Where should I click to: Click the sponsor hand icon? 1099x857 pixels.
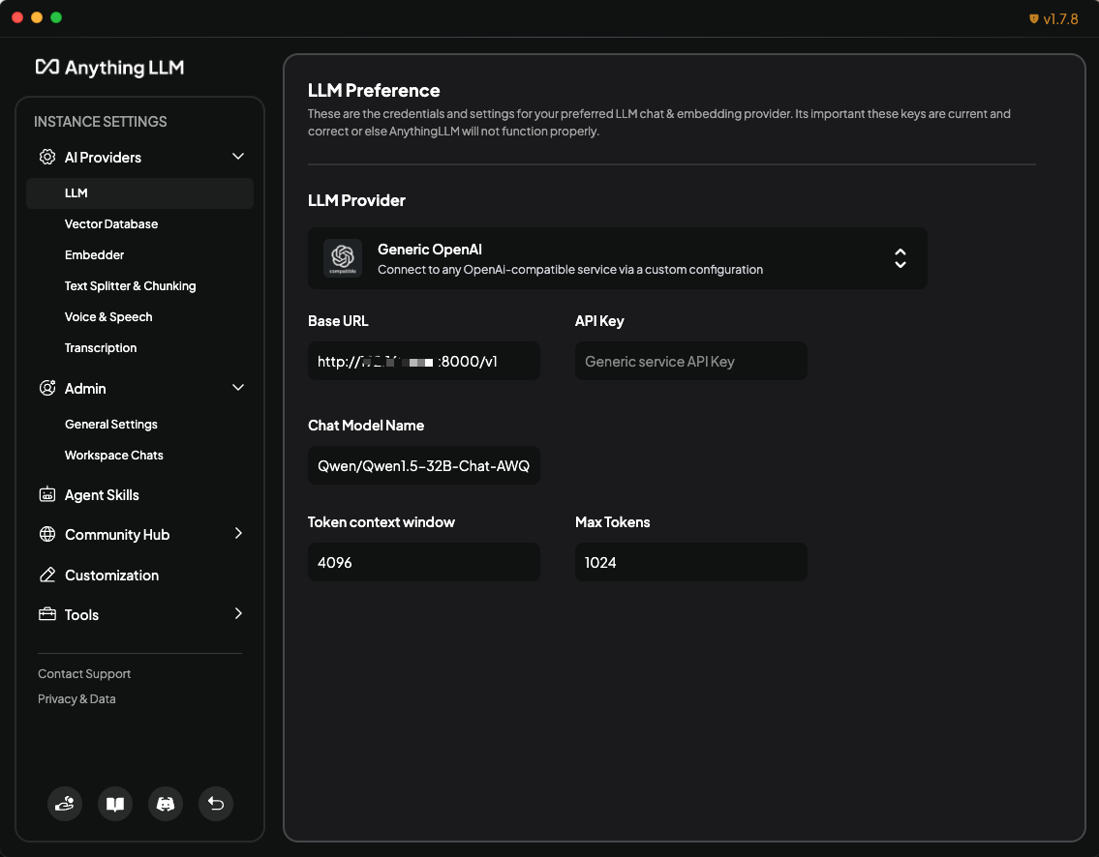[x=65, y=804]
